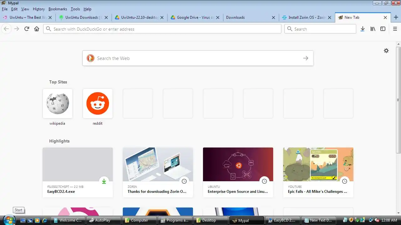Click the toolbar Search field
Image resolution: width=401 pixels, height=225 pixels.
[320, 29]
